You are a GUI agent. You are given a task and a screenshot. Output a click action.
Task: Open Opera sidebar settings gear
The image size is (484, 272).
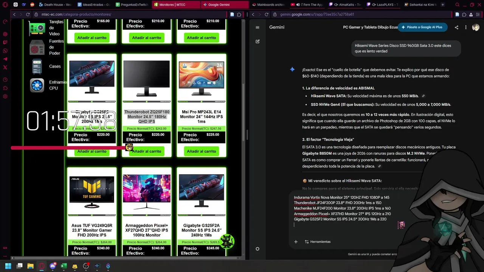5,96
